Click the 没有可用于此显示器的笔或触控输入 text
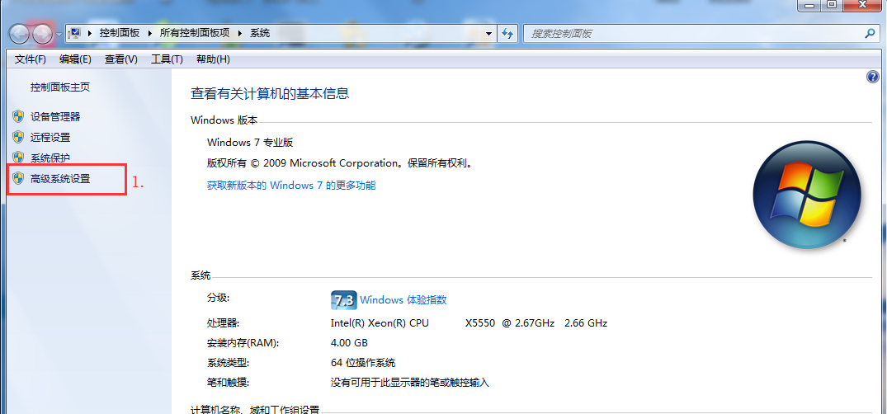 coord(409,383)
